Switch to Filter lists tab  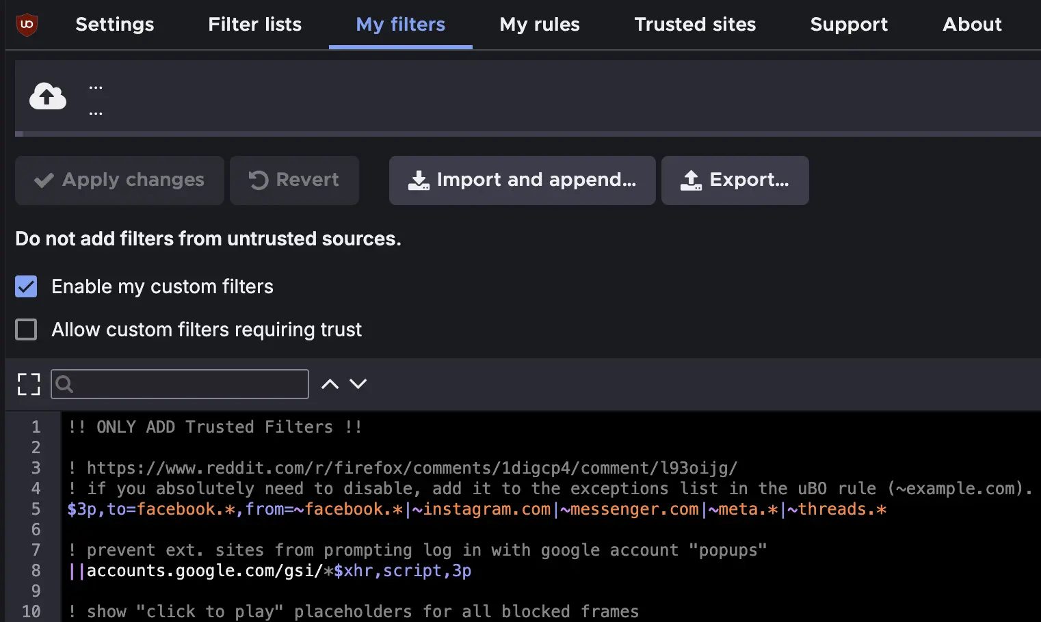coord(254,25)
